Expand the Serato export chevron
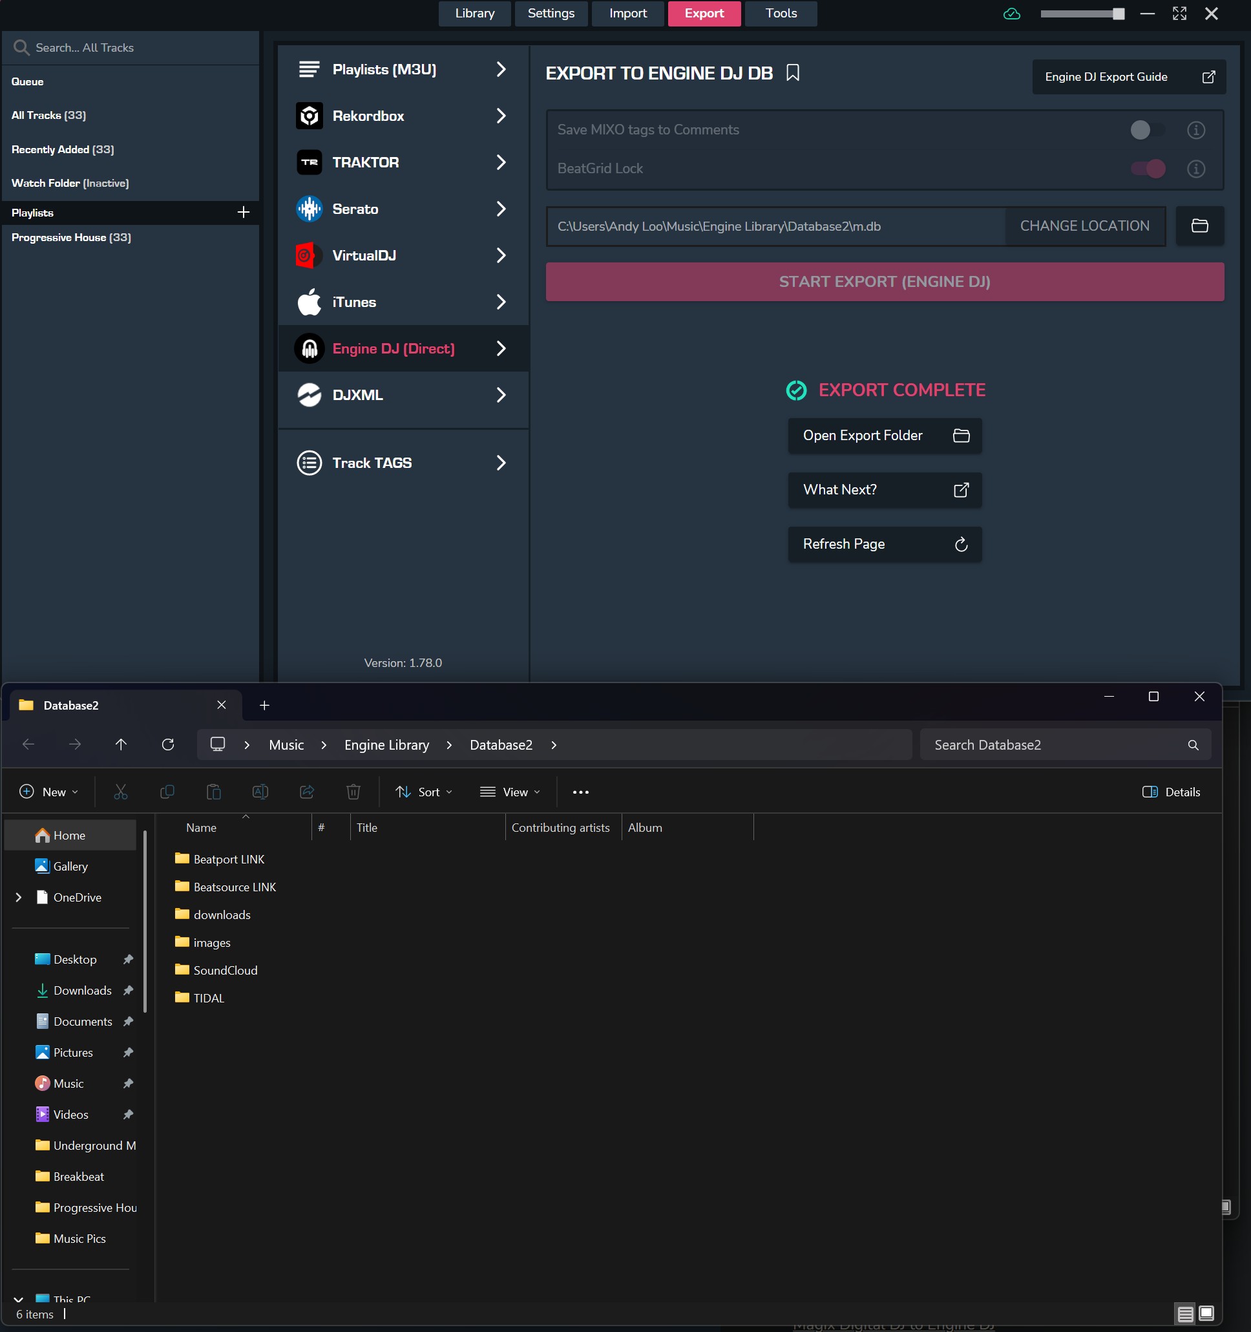The height and width of the screenshot is (1332, 1251). pyautogui.click(x=501, y=209)
